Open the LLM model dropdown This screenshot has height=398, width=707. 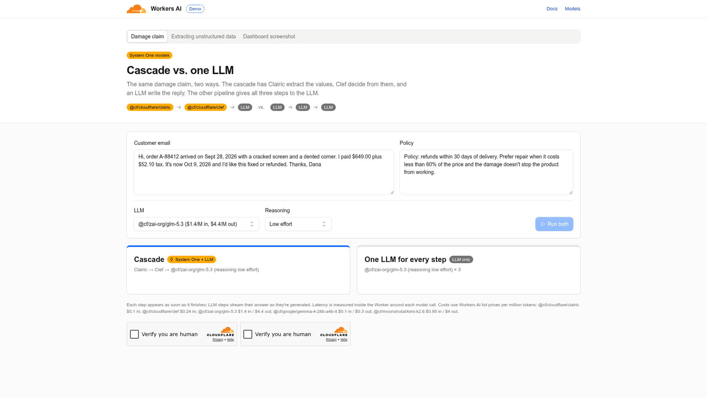[x=197, y=224]
